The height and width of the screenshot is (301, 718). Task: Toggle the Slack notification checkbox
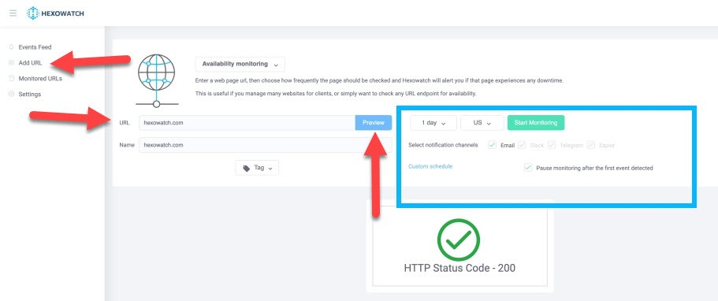tap(522, 145)
